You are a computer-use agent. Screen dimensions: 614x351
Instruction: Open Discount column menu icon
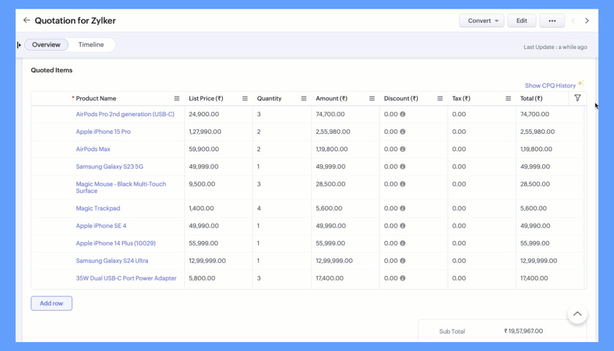[440, 98]
